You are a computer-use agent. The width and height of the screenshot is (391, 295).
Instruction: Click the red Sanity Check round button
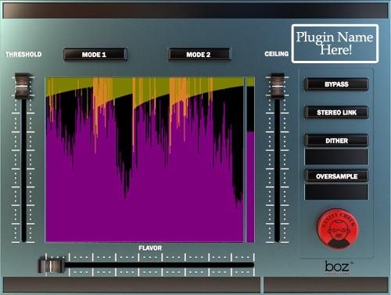[337, 229]
